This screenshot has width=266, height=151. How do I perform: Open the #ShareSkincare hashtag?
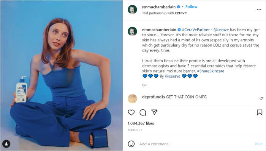(x=211, y=71)
